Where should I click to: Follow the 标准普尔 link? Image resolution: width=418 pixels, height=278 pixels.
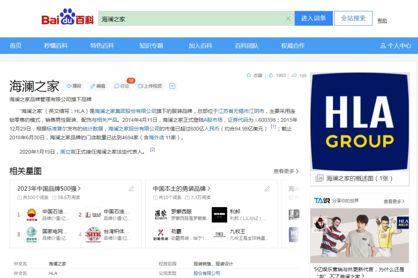click(x=57, y=129)
